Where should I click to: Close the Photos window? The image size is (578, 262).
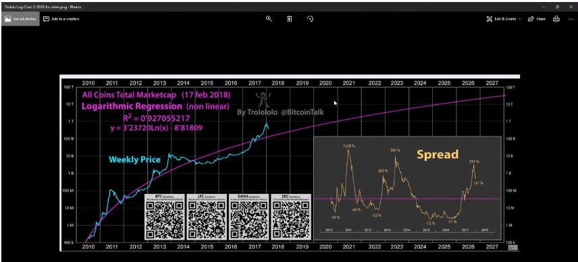(x=571, y=7)
